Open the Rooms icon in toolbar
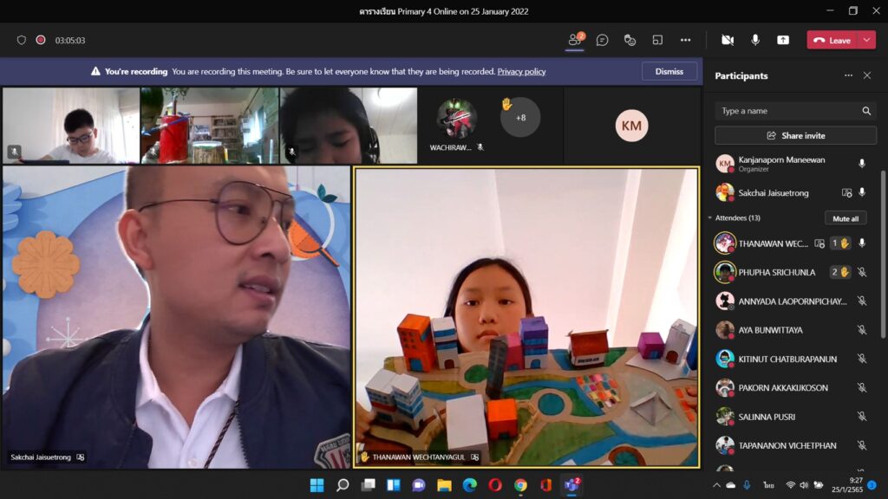The width and height of the screenshot is (888, 499). [x=657, y=40]
